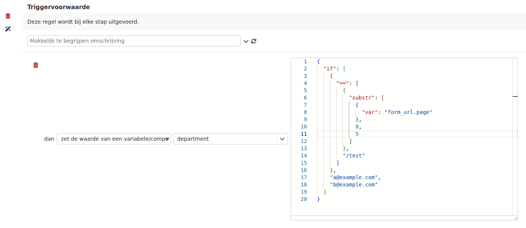Click the 'Triggervoorwaarde' heading
Image resolution: width=526 pixels, height=228 pixels.
tap(59, 7)
